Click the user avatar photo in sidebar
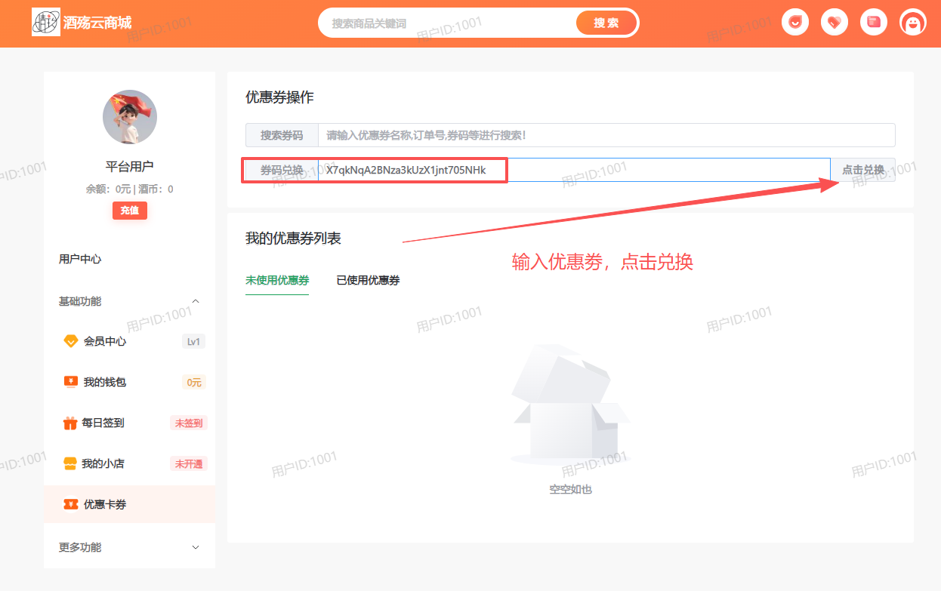Viewport: 941px width, 591px height. (x=129, y=117)
